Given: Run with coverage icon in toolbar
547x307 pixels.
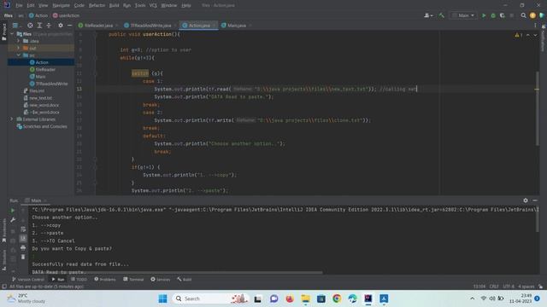Looking at the screenshot, I should point(503,15).
